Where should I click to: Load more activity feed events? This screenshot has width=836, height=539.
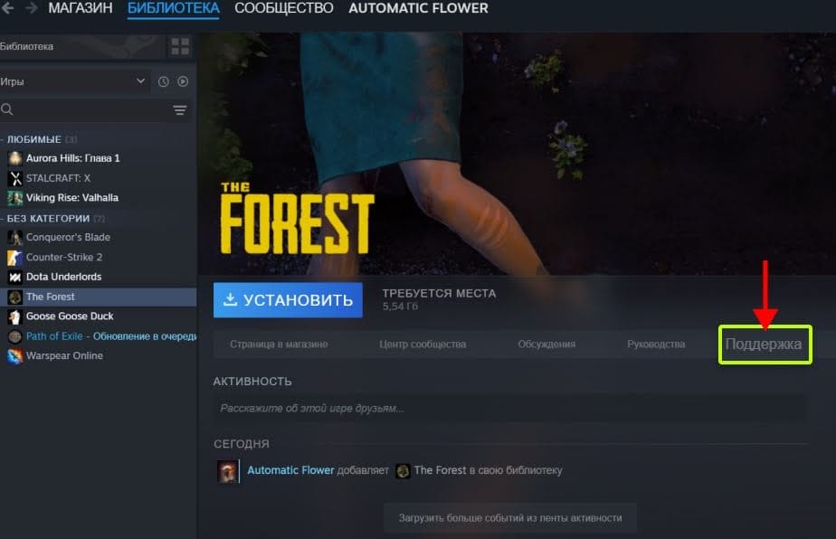point(510,517)
